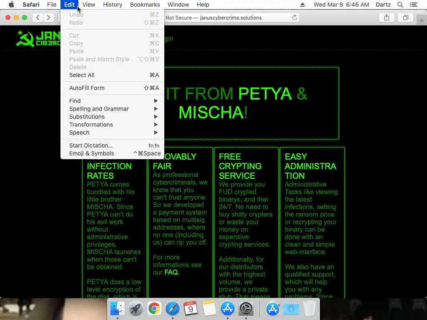The image size is (427, 320).
Task: Open Notes app in the Dock
Action: coord(209,308)
